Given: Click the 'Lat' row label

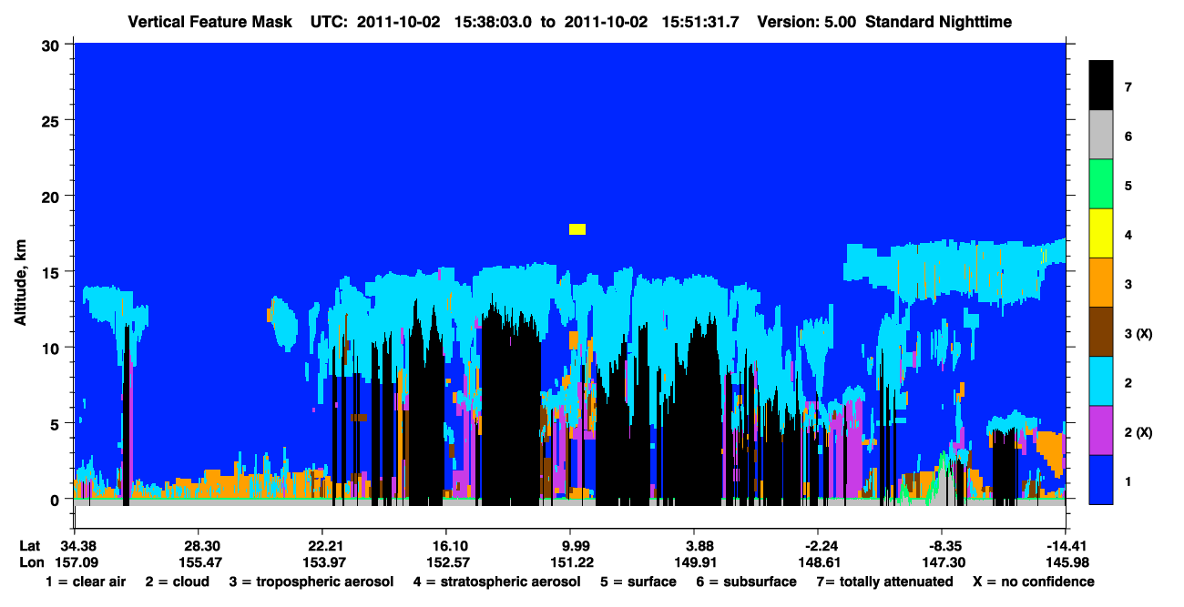Looking at the screenshot, I should [x=30, y=546].
